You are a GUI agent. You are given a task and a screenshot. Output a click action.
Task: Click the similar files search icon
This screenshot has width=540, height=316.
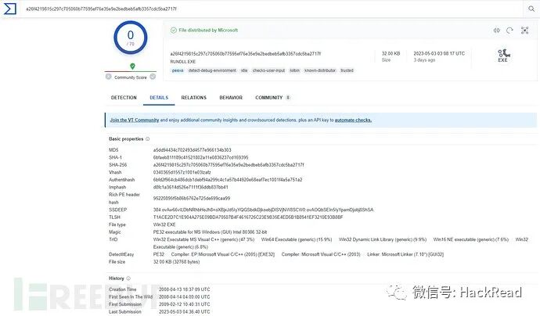click(497, 31)
